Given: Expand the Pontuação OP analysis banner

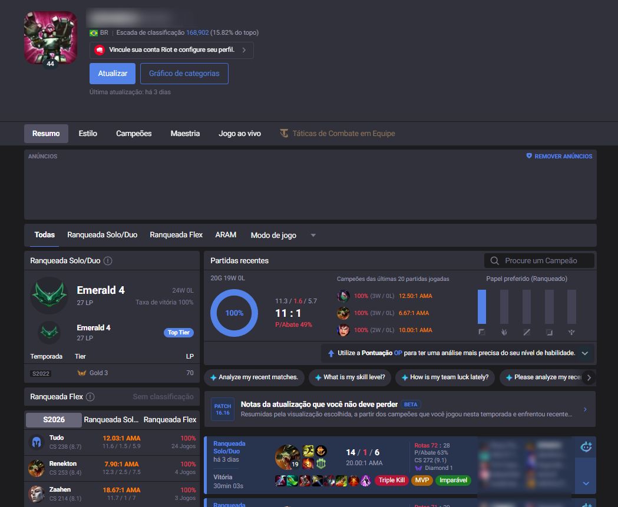Looking at the screenshot, I should (x=585, y=353).
